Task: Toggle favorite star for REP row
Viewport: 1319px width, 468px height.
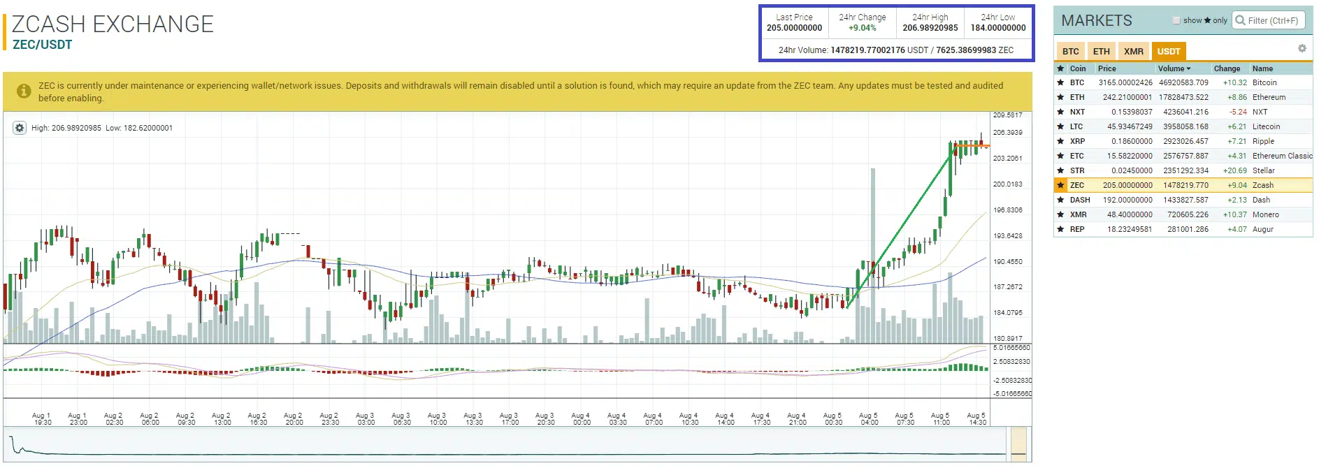Action: (x=1060, y=229)
